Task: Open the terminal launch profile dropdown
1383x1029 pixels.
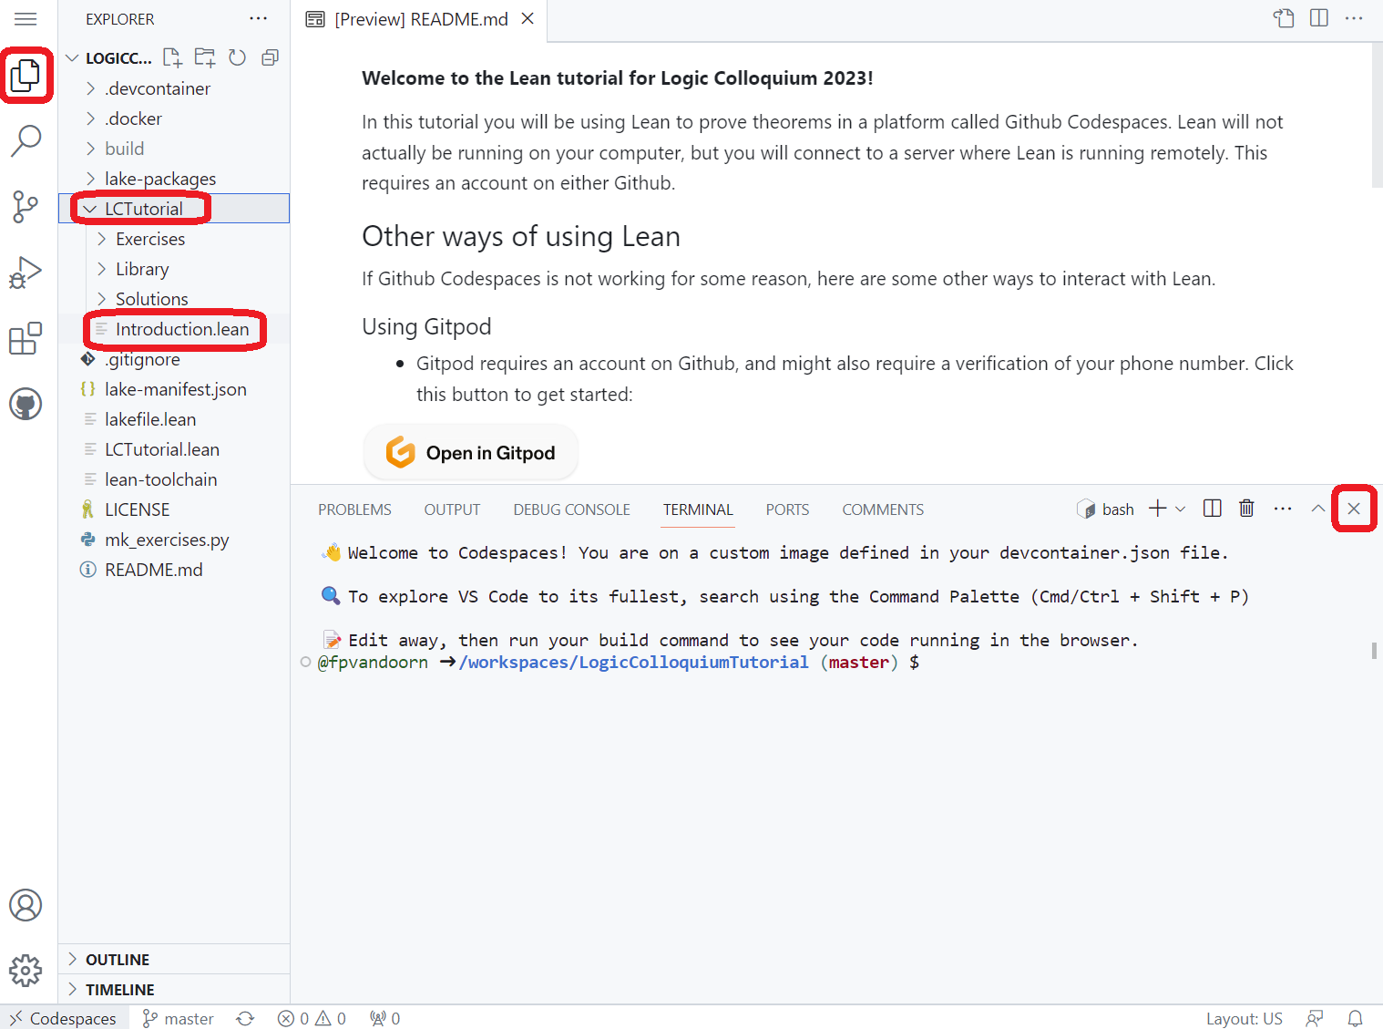Action: click(x=1181, y=509)
